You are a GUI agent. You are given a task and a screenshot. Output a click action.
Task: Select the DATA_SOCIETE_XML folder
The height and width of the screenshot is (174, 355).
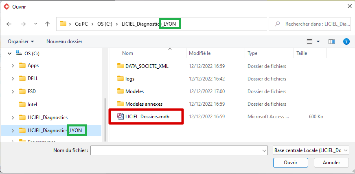(143, 66)
